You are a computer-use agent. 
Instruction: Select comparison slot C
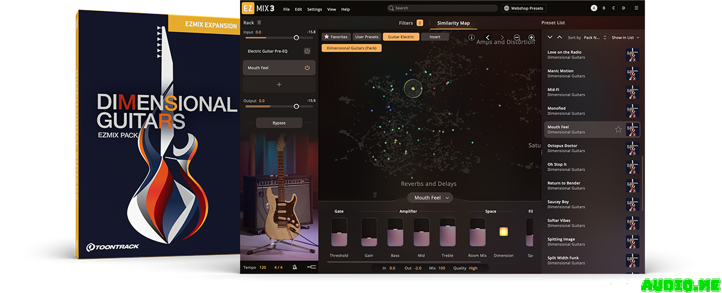pyautogui.click(x=614, y=8)
